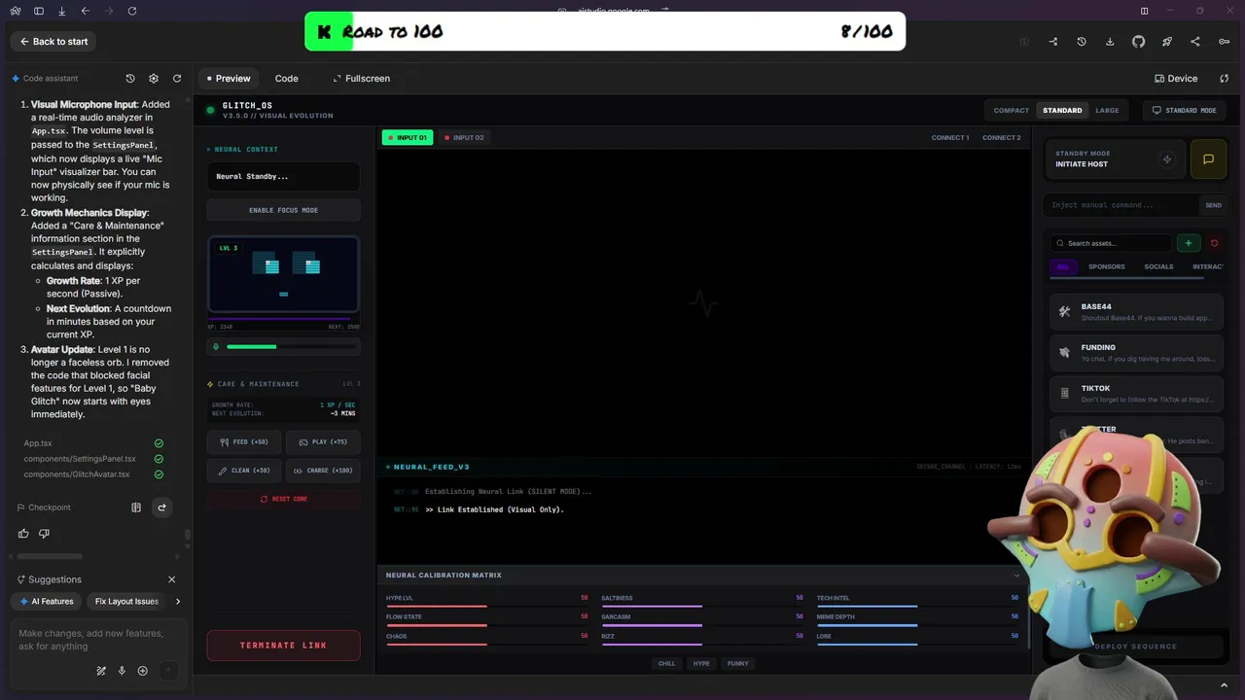1245x700 pixels.
Task: Switch to the Code tab
Action: [286, 79]
